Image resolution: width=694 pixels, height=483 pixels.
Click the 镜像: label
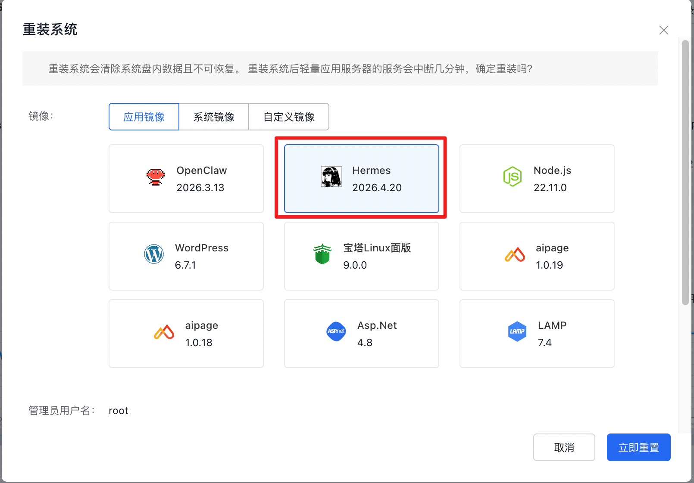(41, 116)
